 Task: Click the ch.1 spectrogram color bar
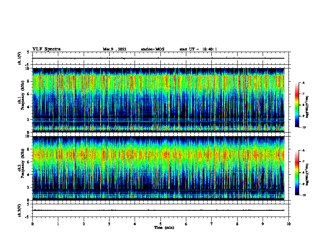click(297, 105)
